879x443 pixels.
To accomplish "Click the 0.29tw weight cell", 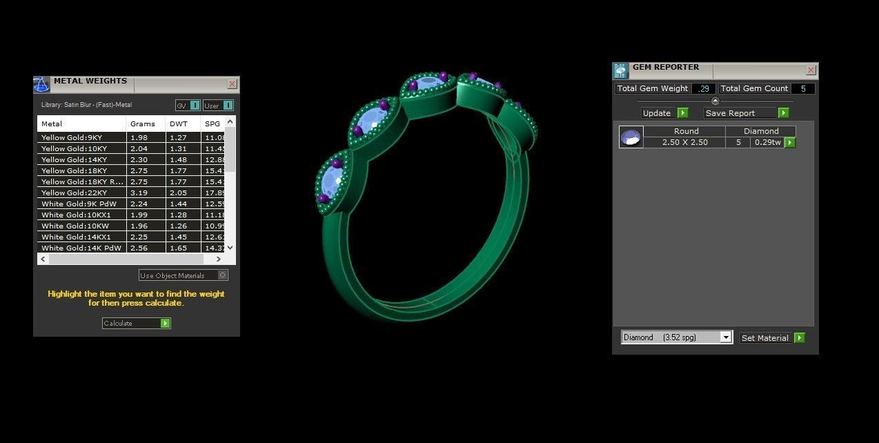I will click(x=767, y=142).
